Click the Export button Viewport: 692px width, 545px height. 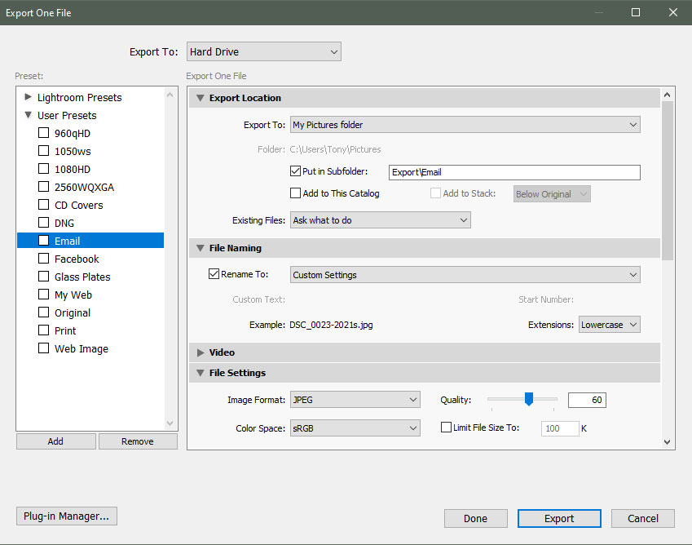(x=559, y=518)
